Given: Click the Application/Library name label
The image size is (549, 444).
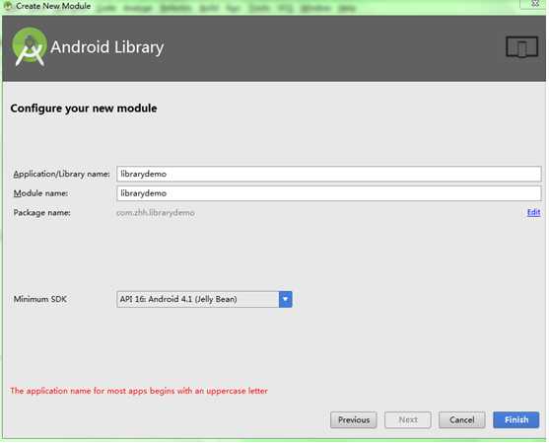Looking at the screenshot, I should pyautogui.click(x=61, y=174).
